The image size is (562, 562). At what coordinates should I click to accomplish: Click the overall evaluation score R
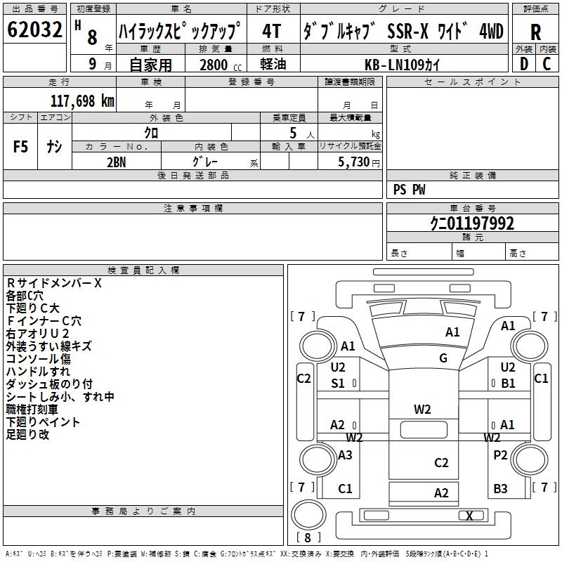(535, 32)
